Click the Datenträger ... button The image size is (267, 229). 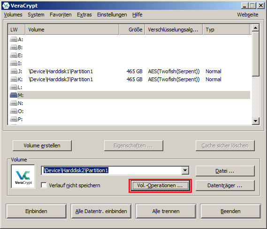point(225,185)
